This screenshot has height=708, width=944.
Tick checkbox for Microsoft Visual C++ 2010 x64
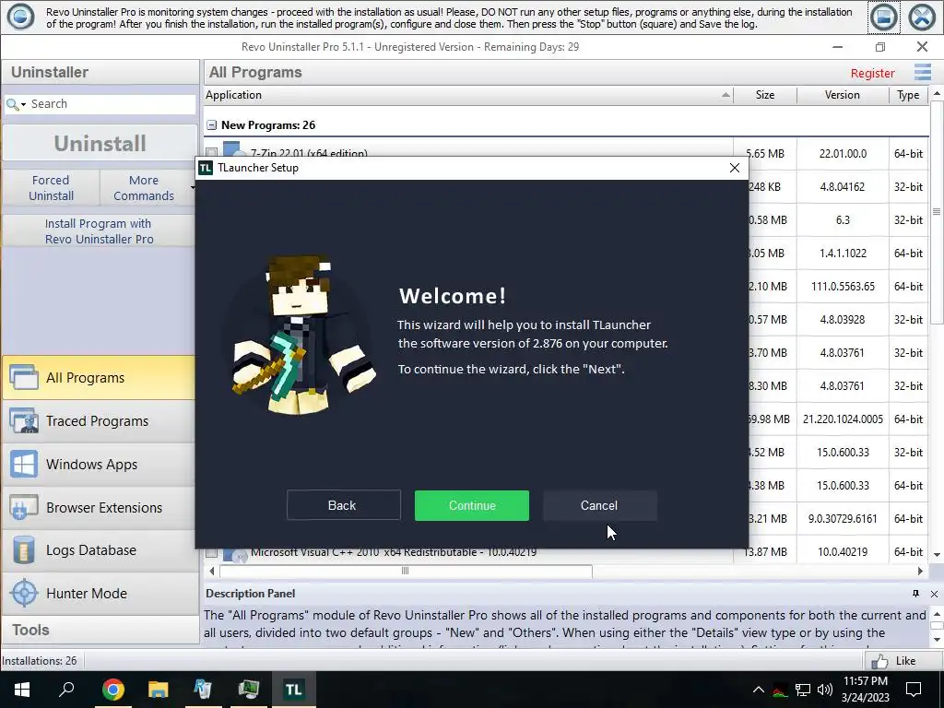211,552
